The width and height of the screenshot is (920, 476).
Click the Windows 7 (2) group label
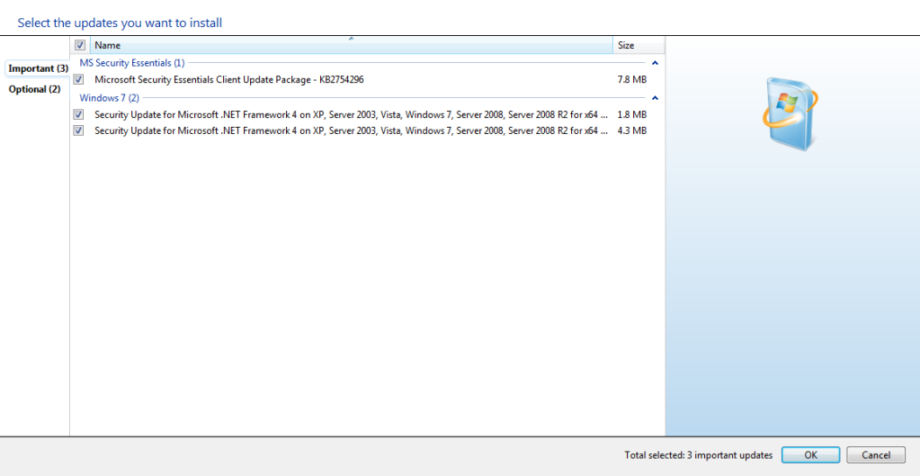110,97
